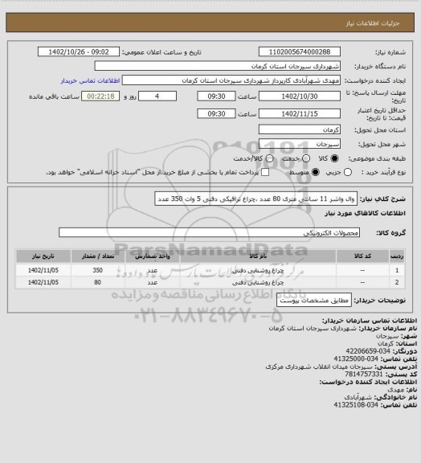
Task: Click the گروه کالا field محصولات الکترونیکی
Action: (209, 232)
